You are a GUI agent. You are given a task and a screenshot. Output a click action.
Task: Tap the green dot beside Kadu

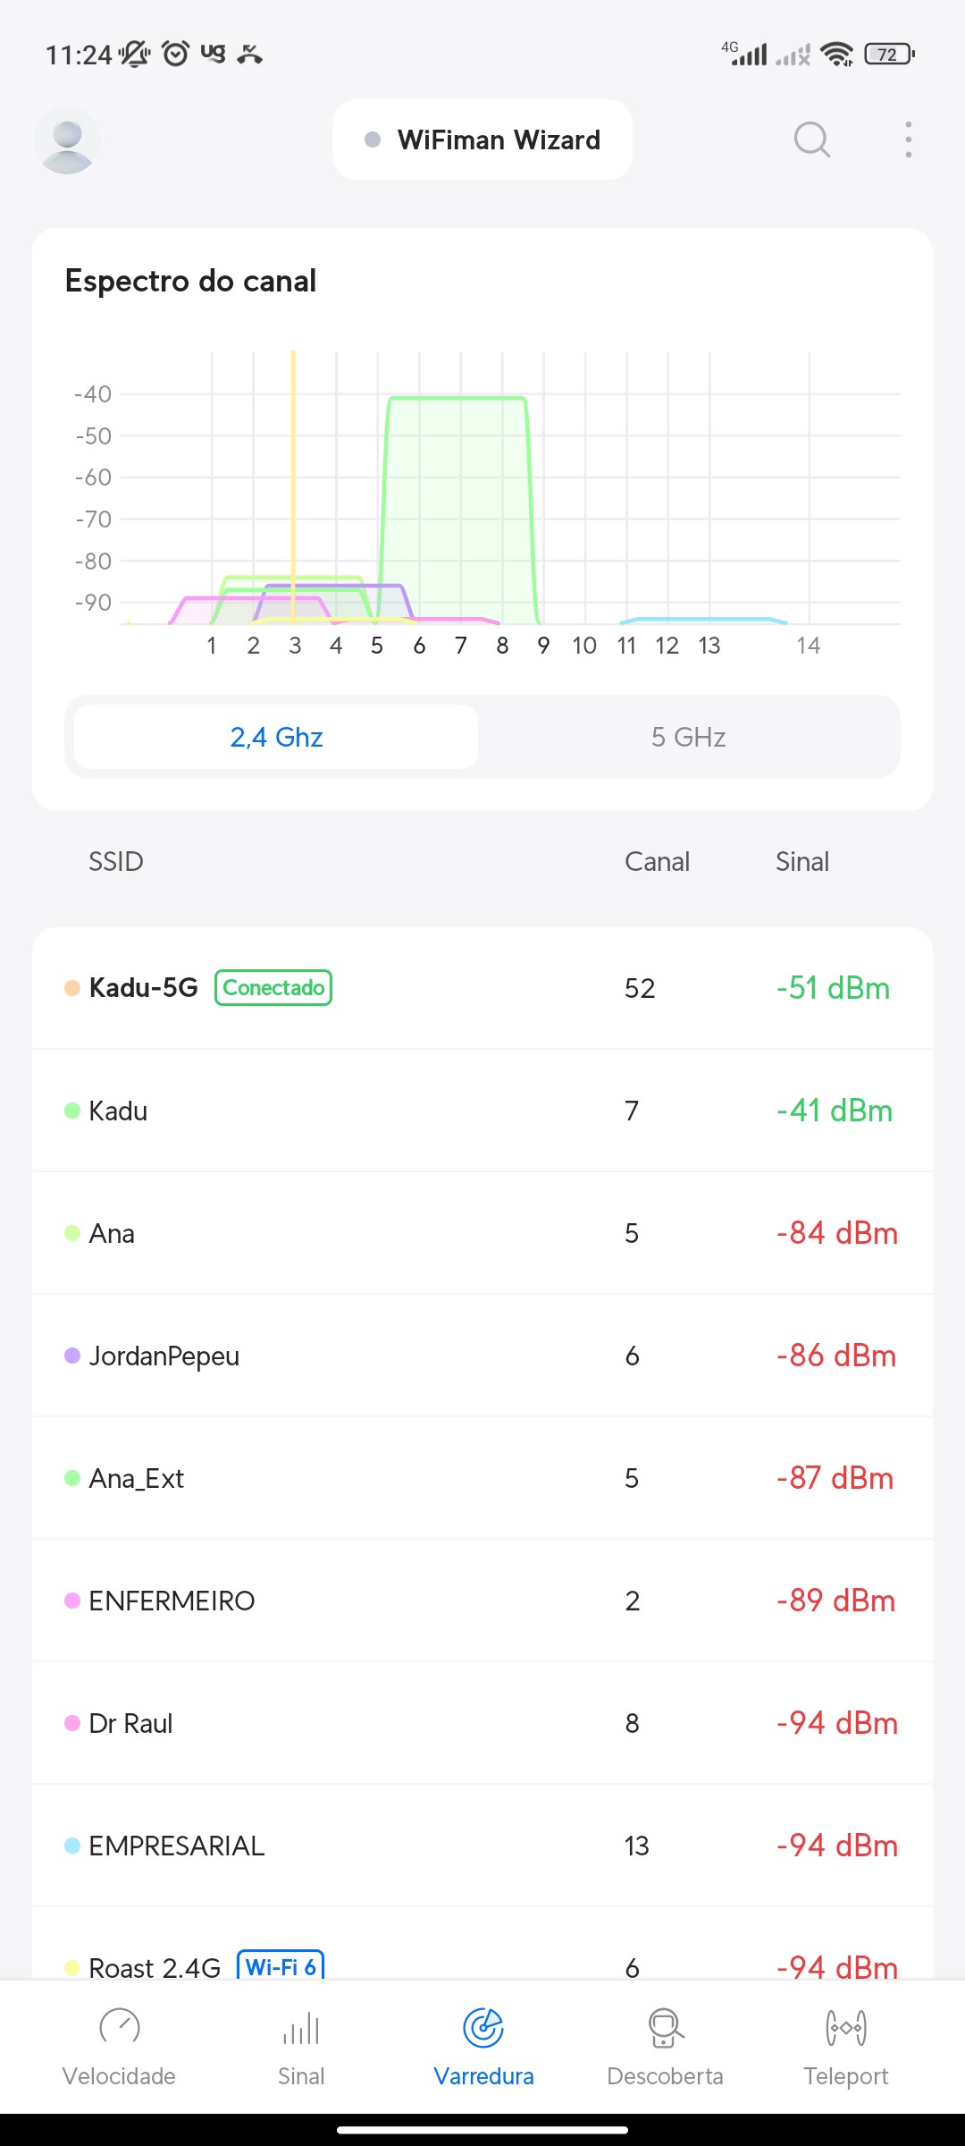[x=72, y=1111]
